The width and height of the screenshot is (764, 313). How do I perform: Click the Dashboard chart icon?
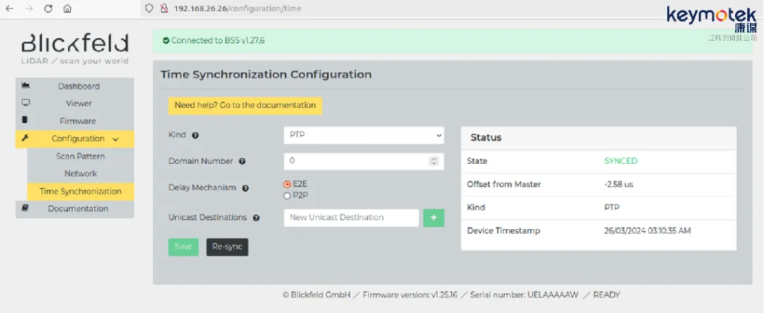[25, 86]
